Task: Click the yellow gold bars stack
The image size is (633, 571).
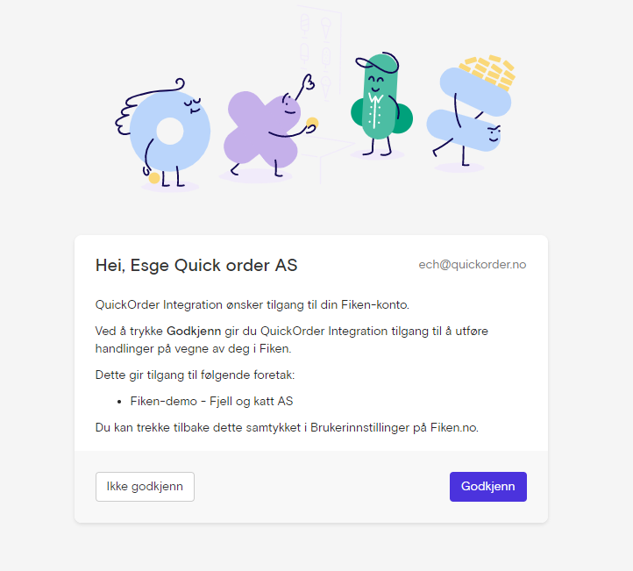Action: tap(489, 69)
